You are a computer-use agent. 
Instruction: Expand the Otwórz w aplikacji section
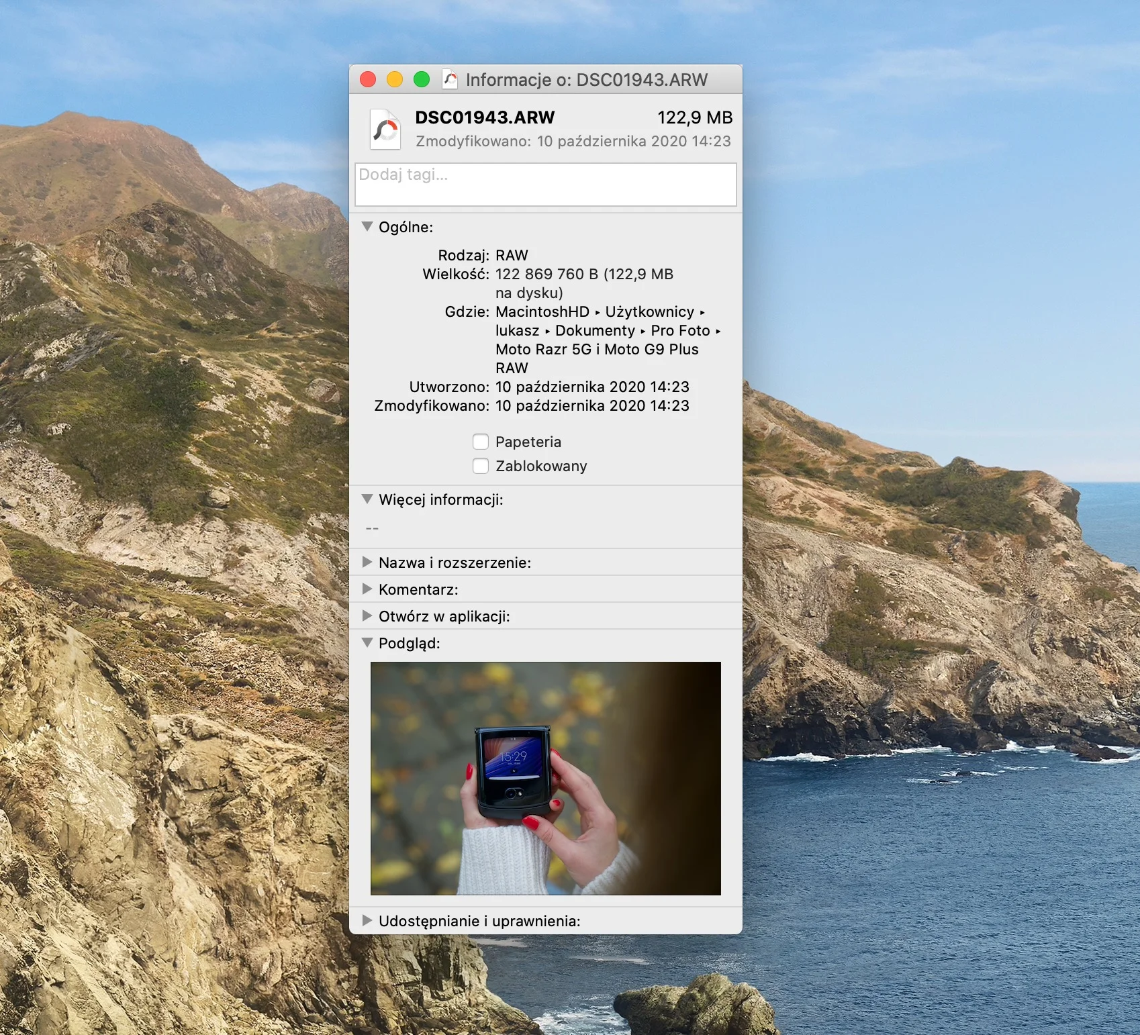367,615
